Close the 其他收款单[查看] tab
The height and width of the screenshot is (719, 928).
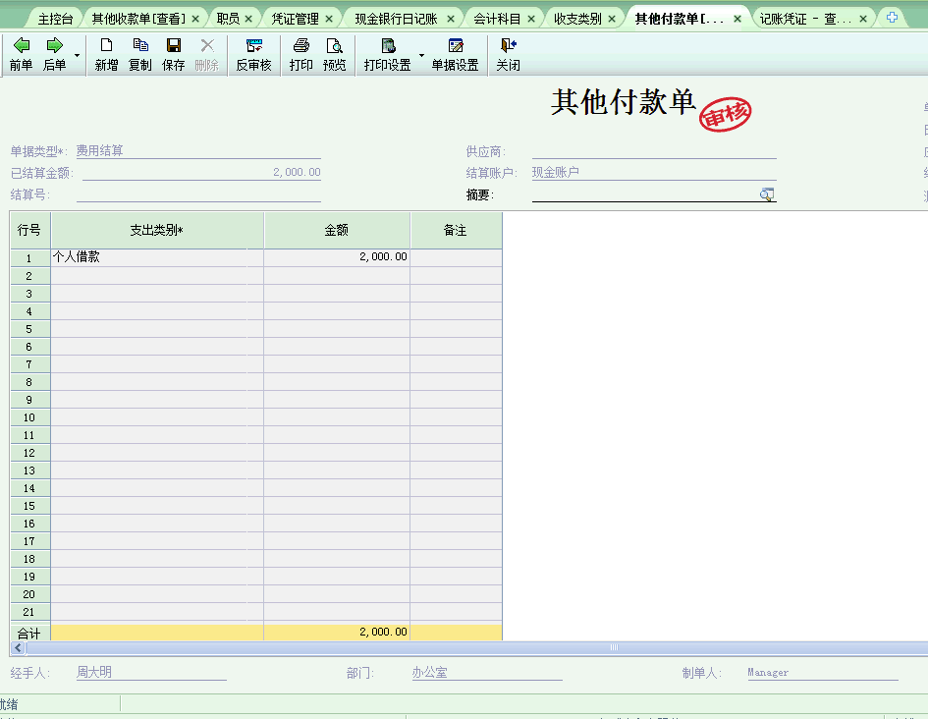(195, 19)
